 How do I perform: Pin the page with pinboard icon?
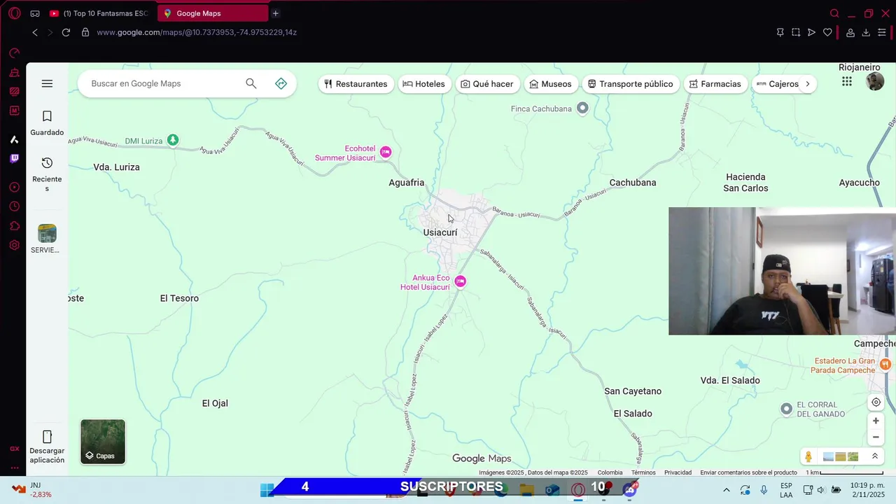point(780,32)
